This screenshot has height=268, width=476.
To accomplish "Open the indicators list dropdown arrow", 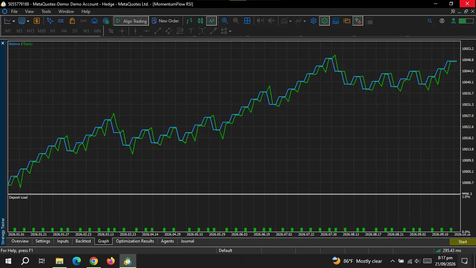I will pyautogui.click(x=290, y=21).
